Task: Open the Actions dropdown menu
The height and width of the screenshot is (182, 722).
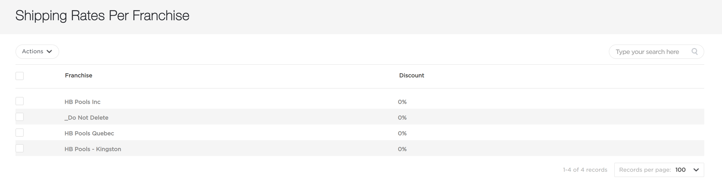Action: [37, 52]
